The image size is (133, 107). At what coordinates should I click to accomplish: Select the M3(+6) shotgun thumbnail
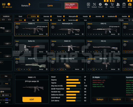[x=105, y=48]
